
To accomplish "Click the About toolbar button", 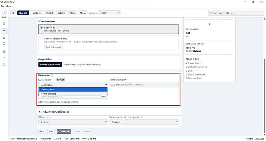I will 83,13.
